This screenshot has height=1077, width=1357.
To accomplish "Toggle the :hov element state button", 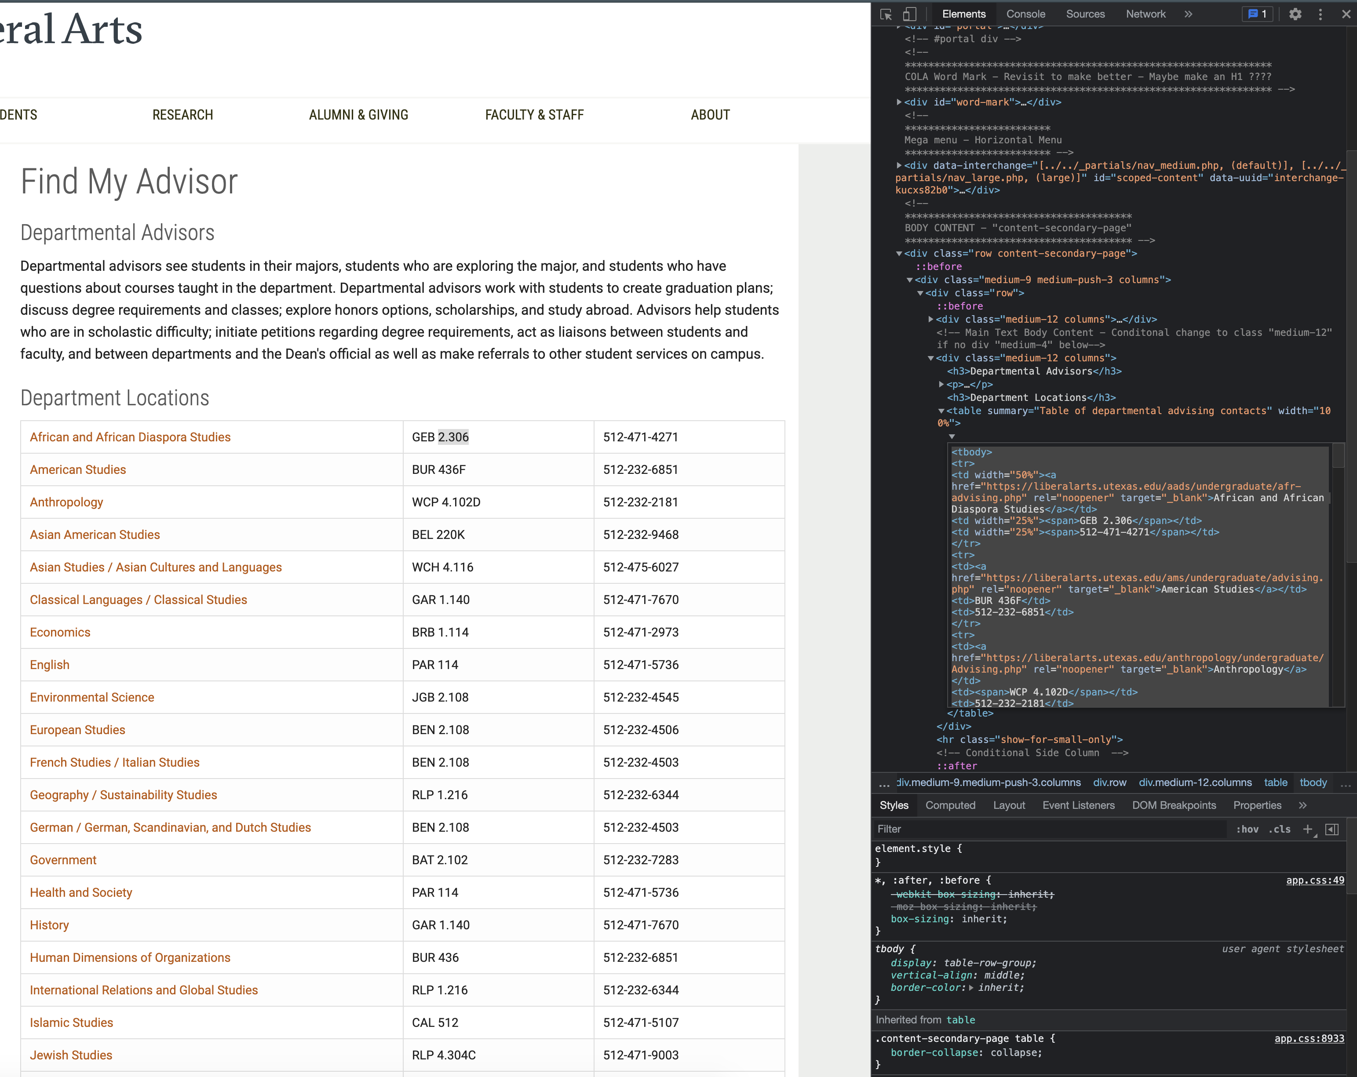I will tap(1247, 829).
